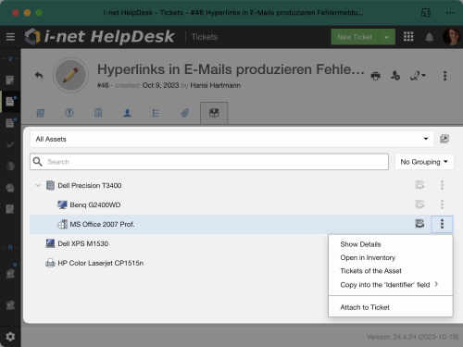Image resolution: width=463 pixels, height=347 pixels.
Task: Open the hamburger main menu
Action: click(10, 37)
